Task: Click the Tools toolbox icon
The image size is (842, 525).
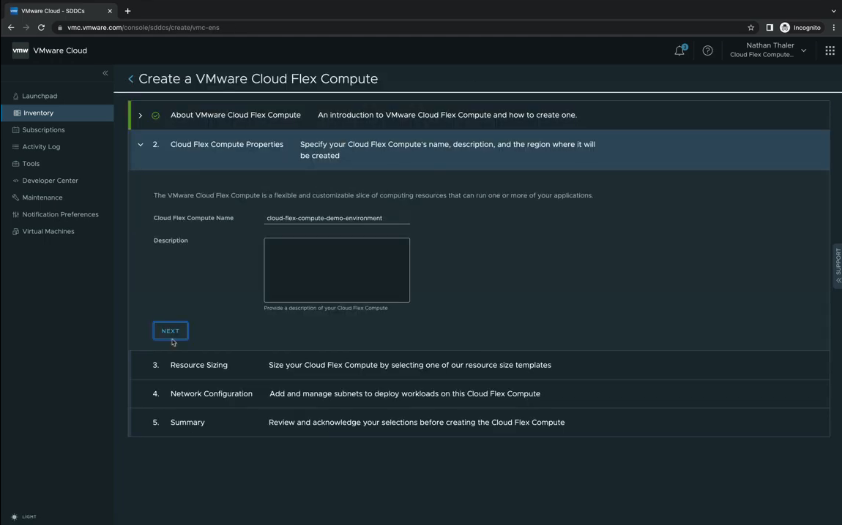Action: point(15,164)
